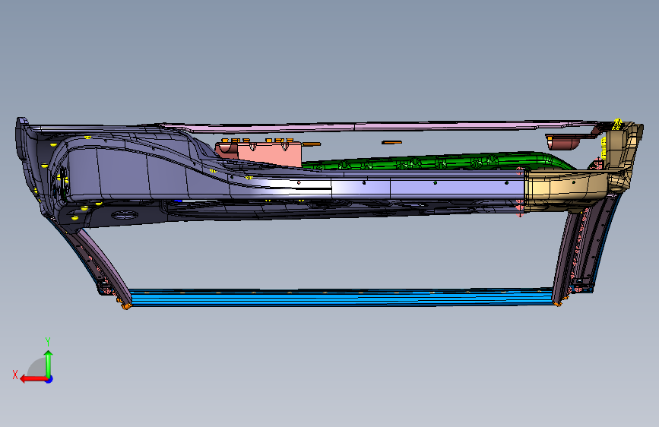Click the oval hole on the left underside
Image resolution: width=659 pixels, height=427 pixels.
pyautogui.click(x=125, y=215)
